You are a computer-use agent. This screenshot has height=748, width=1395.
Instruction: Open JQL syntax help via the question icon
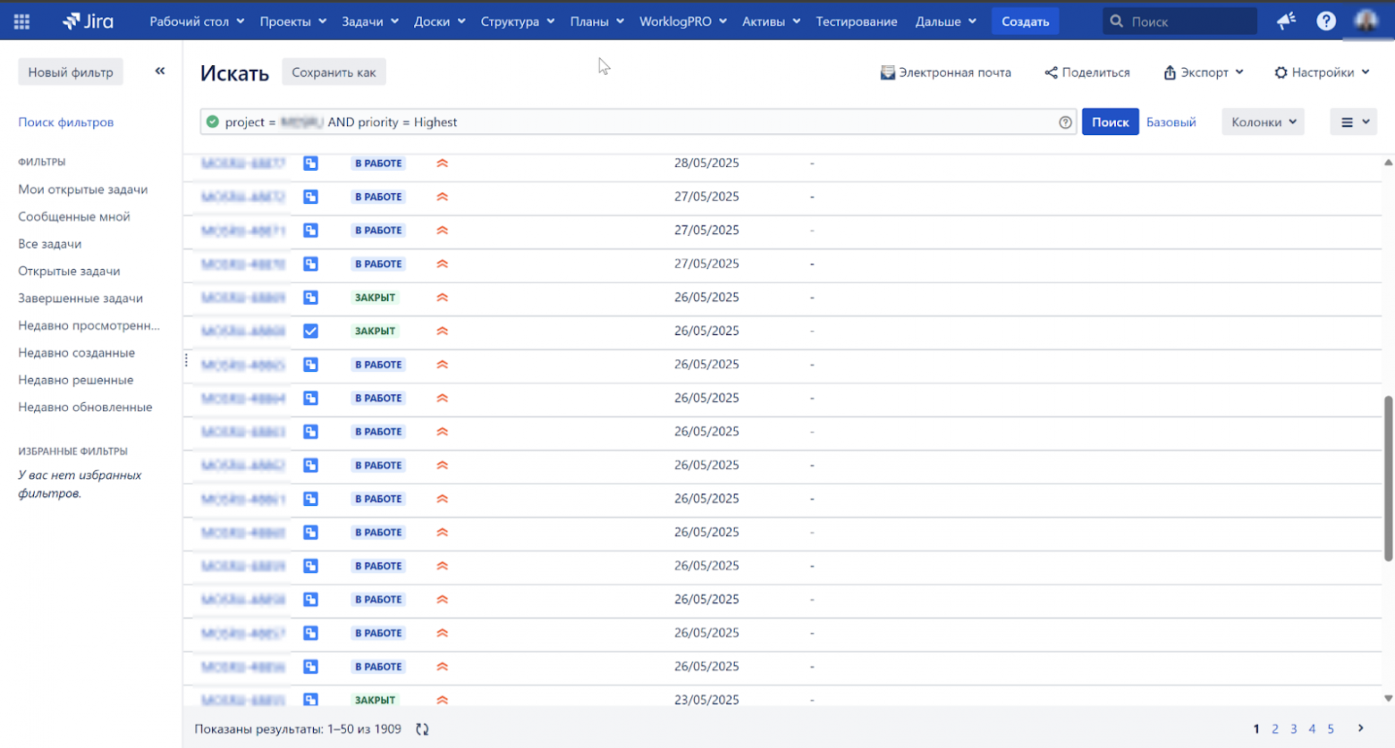1066,122
